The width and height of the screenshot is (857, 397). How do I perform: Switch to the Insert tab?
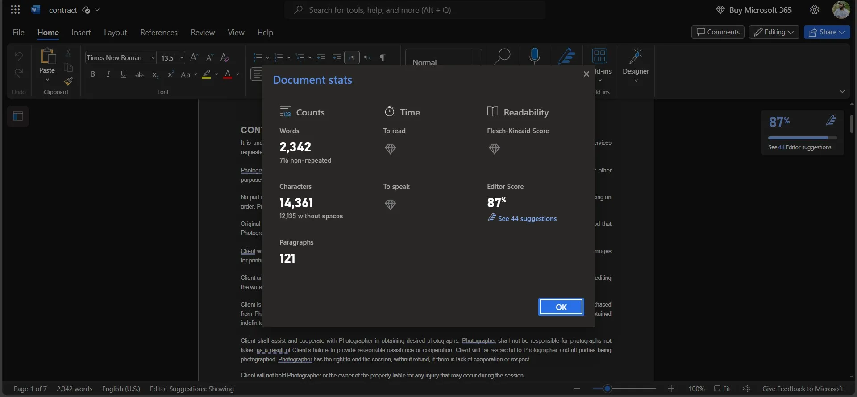(x=81, y=33)
